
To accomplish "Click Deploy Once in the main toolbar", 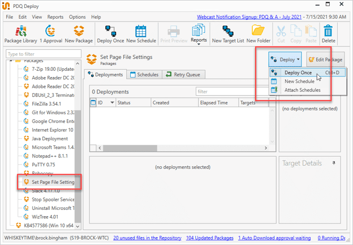I will [x=110, y=34].
